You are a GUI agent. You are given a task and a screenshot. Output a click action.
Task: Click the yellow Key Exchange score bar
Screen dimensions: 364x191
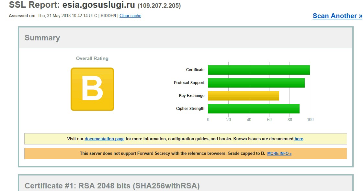click(x=244, y=96)
